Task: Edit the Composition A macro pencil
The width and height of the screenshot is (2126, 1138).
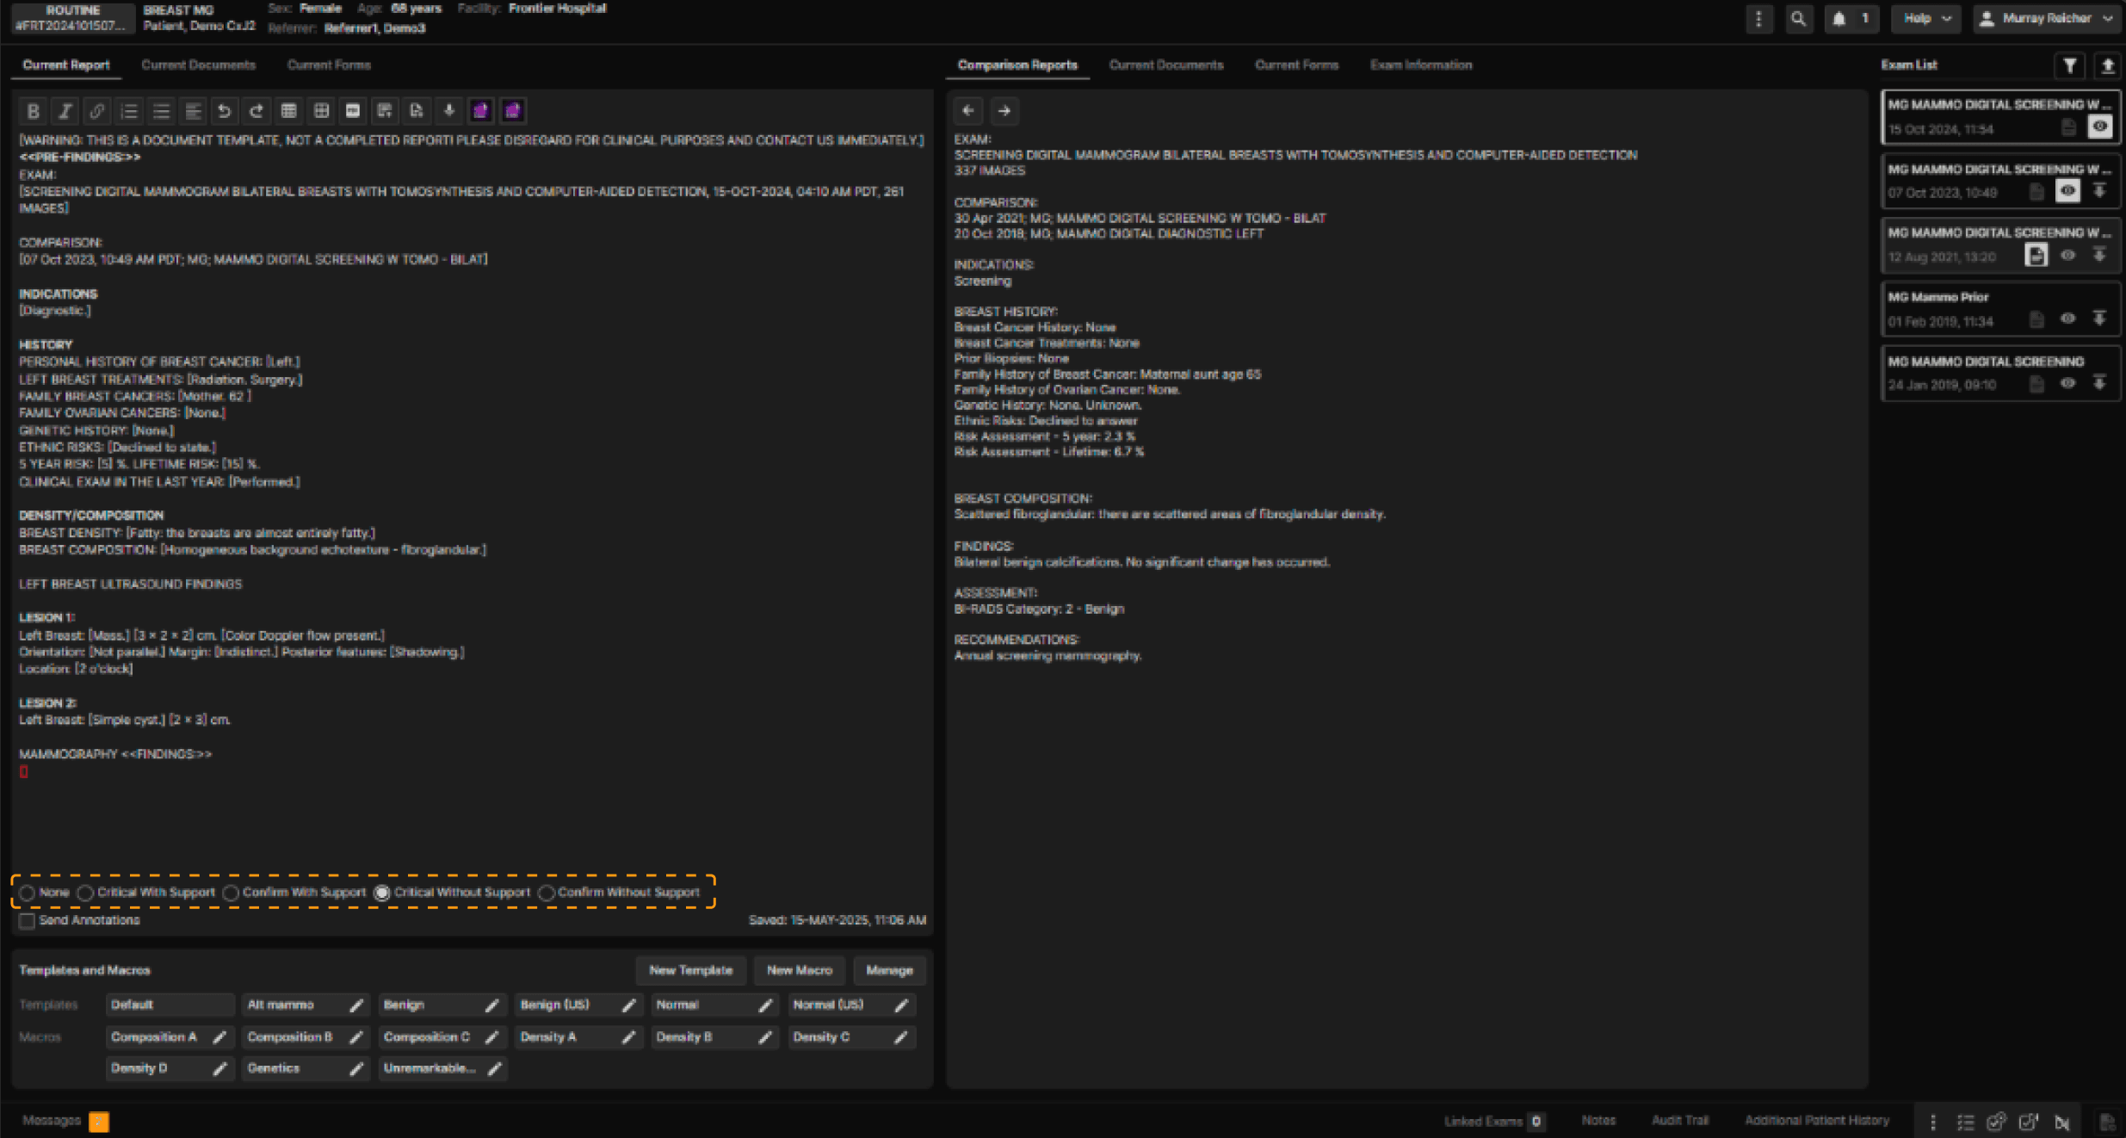Action: 219,1037
